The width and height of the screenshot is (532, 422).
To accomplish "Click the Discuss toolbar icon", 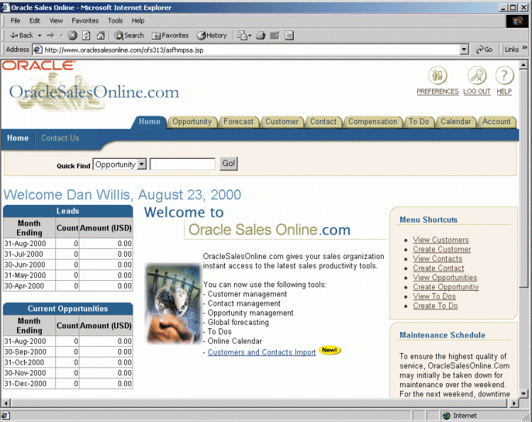I will (289, 35).
